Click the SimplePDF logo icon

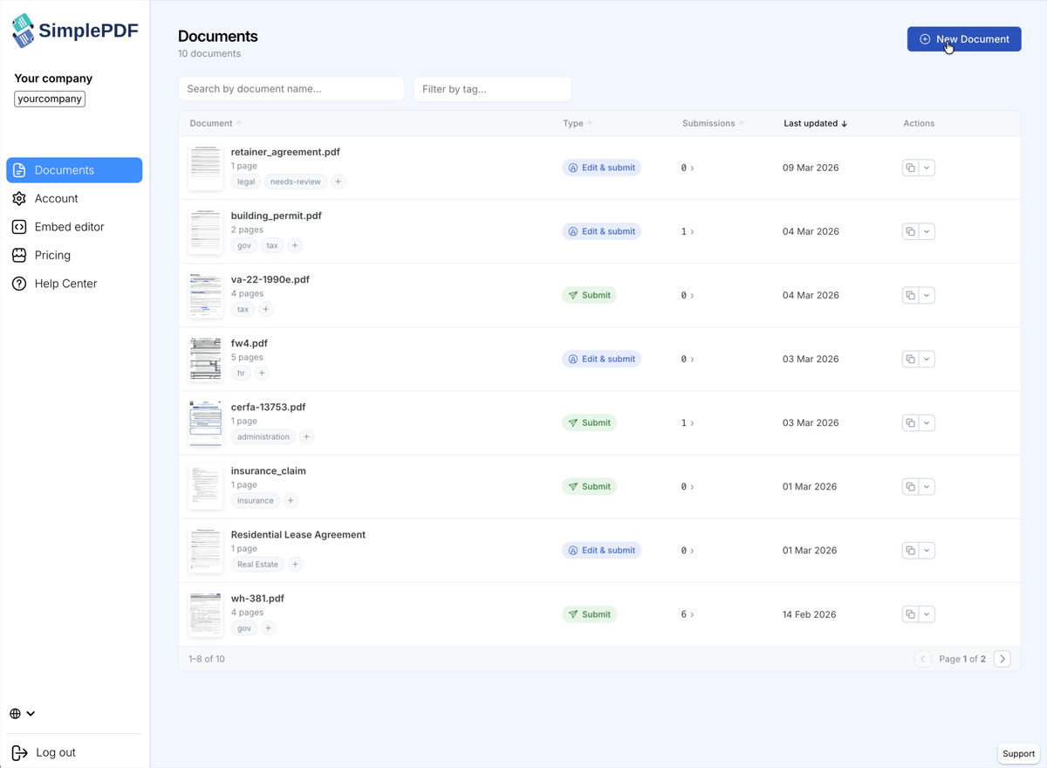pos(24,31)
